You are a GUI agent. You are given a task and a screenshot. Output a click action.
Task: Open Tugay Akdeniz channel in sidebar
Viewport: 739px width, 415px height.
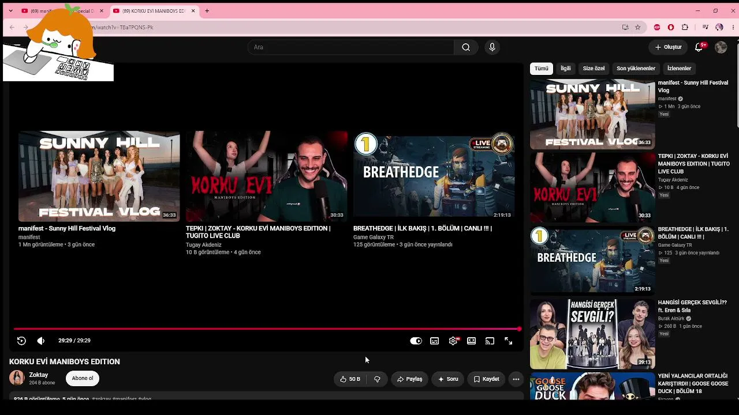click(673, 180)
